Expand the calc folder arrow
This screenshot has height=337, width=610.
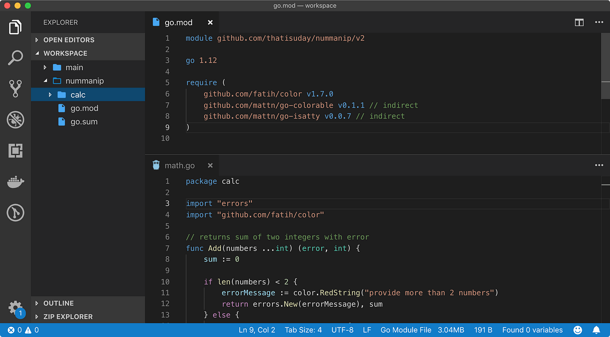click(x=50, y=95)
